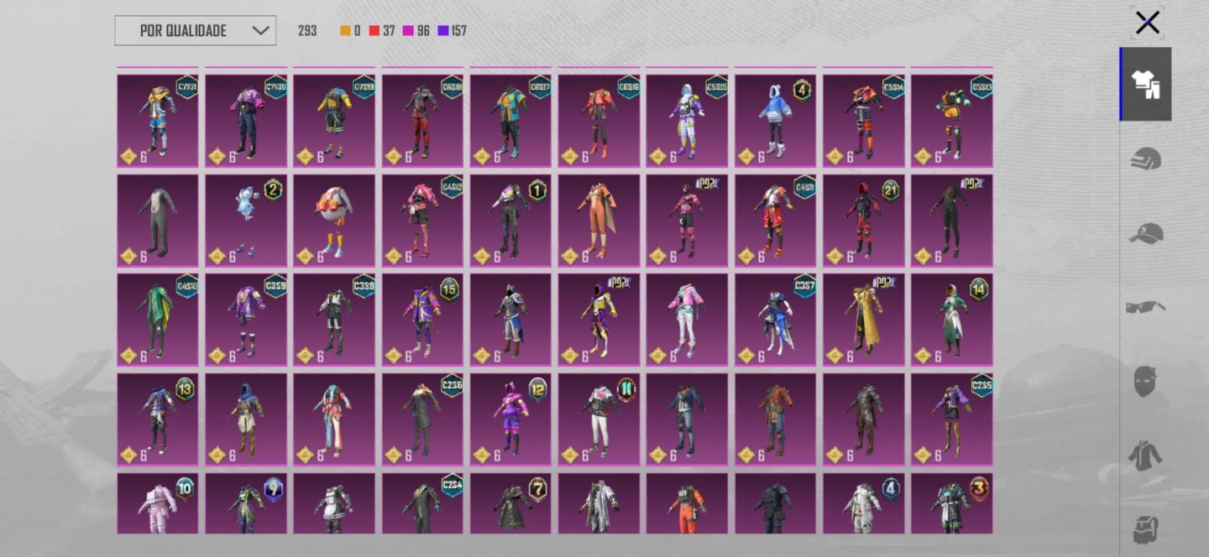Select the outfit tagged C3S8

pyautogui.click(x=334, y=320)
